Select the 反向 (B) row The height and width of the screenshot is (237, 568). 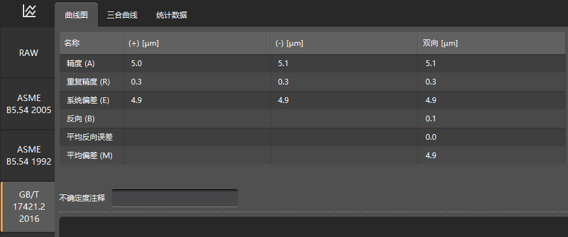coord(312,119)
